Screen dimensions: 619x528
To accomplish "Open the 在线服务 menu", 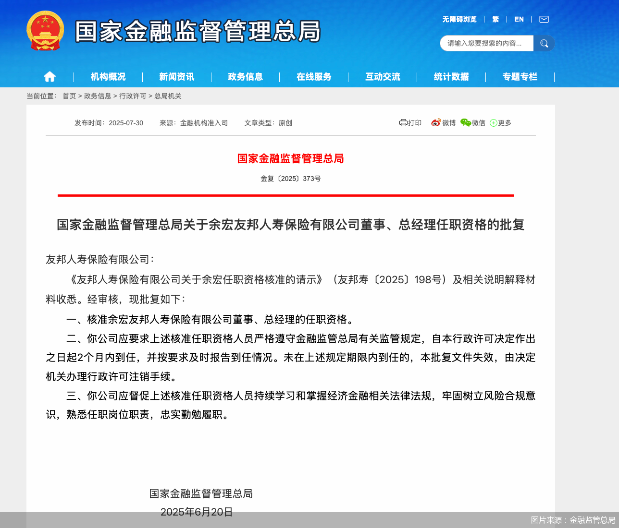I will [x=314, y=77].
